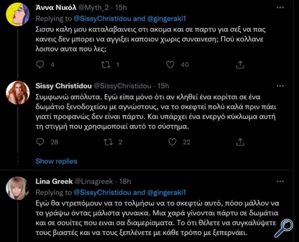Open Lina Greek display name

(x=54, y=181)
